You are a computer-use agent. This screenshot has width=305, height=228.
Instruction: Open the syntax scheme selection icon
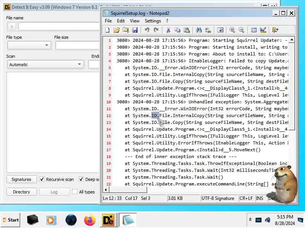point(254,30)
